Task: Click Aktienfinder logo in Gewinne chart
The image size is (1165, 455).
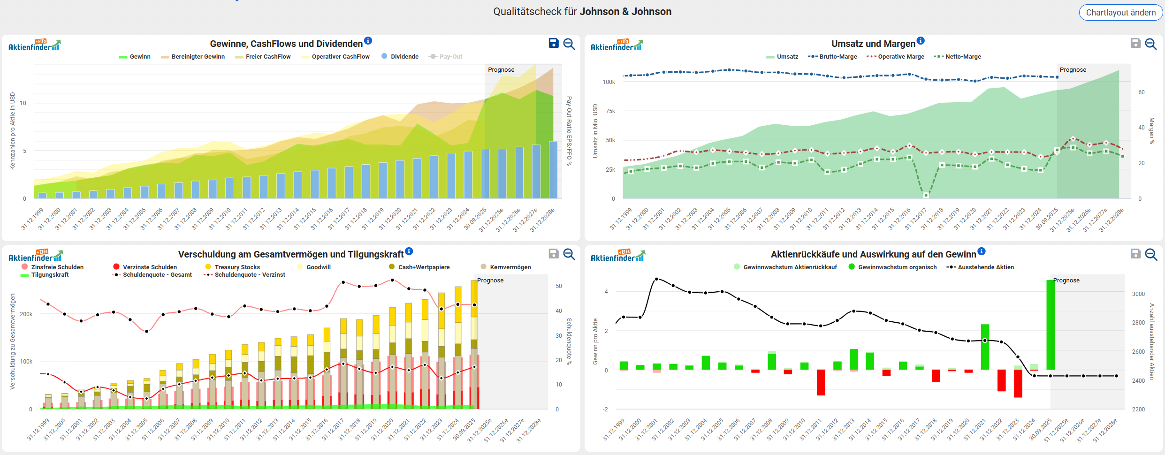Action: tap(35, 45)
